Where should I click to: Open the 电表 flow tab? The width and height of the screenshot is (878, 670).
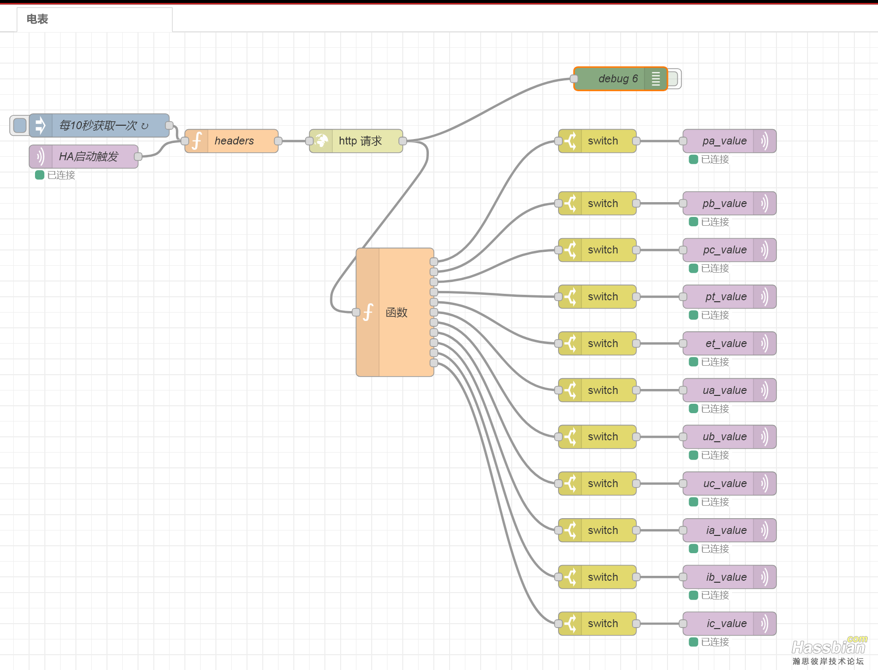(x=94, y=19)
